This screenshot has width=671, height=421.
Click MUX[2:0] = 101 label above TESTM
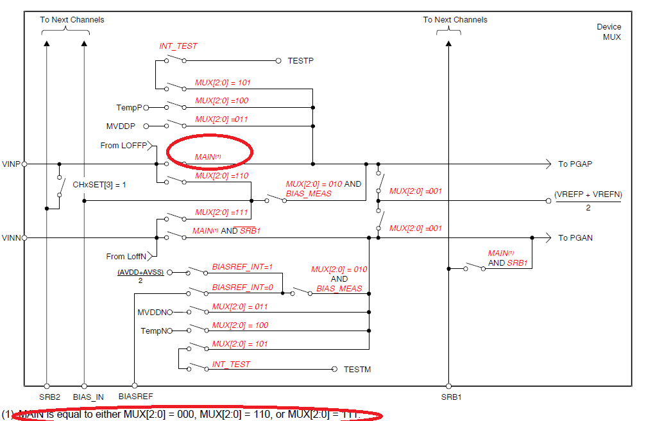(x=240, y=344)
